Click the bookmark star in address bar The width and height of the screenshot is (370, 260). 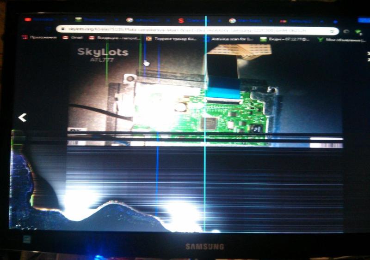[x=332, y=31]
